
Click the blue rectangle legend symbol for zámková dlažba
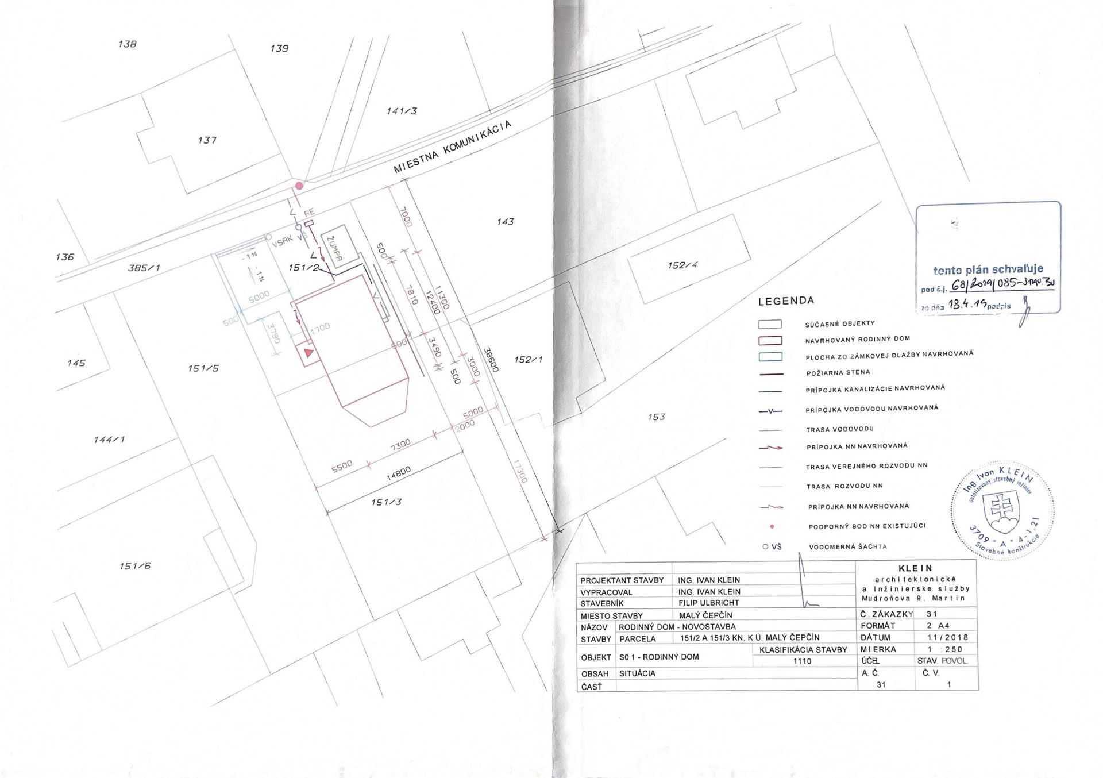(x=770, y=357)
